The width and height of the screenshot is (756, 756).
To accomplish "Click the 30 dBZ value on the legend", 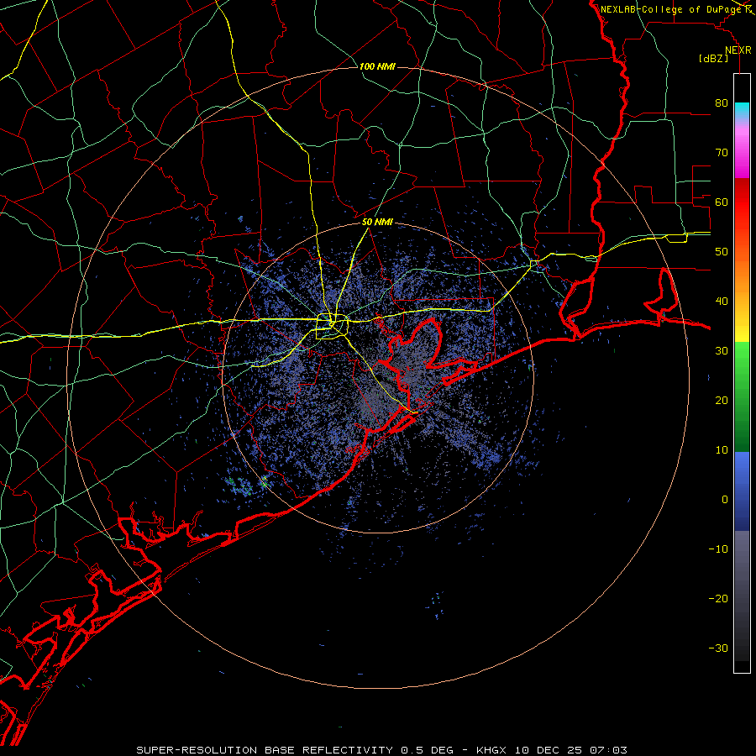I will tap(722, 351).
